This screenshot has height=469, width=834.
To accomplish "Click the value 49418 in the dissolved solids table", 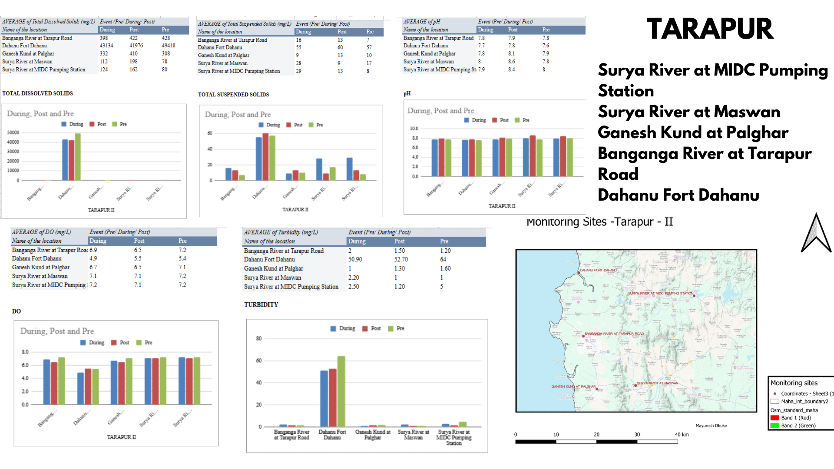I will (x=169, y=46).
